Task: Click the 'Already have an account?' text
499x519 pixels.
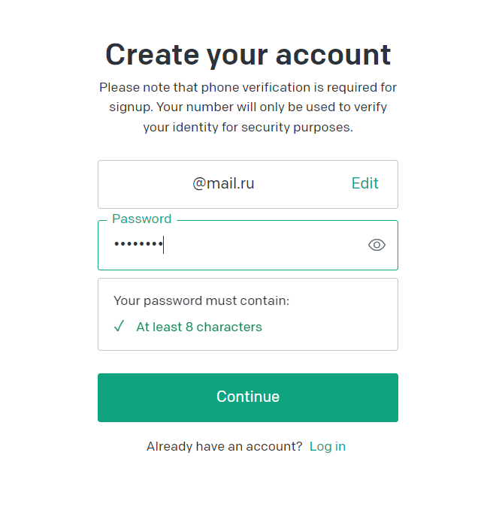Action: tap(225, 446)
